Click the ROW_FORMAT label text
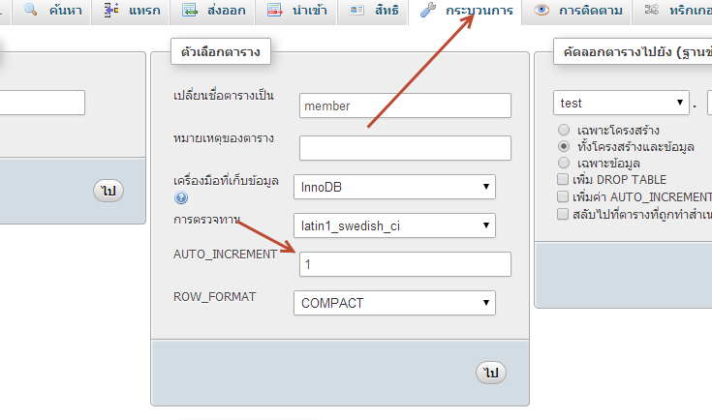The height and width of the screenshot is (420, 712). click(x=215, y=297)
